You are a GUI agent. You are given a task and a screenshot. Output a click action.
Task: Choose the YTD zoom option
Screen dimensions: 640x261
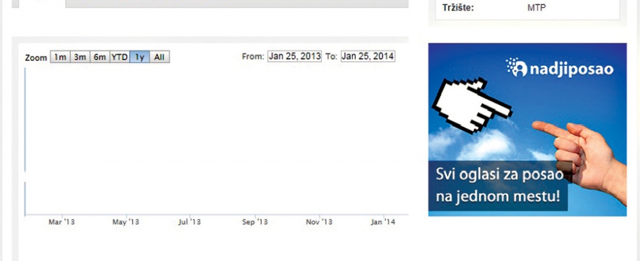120,57
